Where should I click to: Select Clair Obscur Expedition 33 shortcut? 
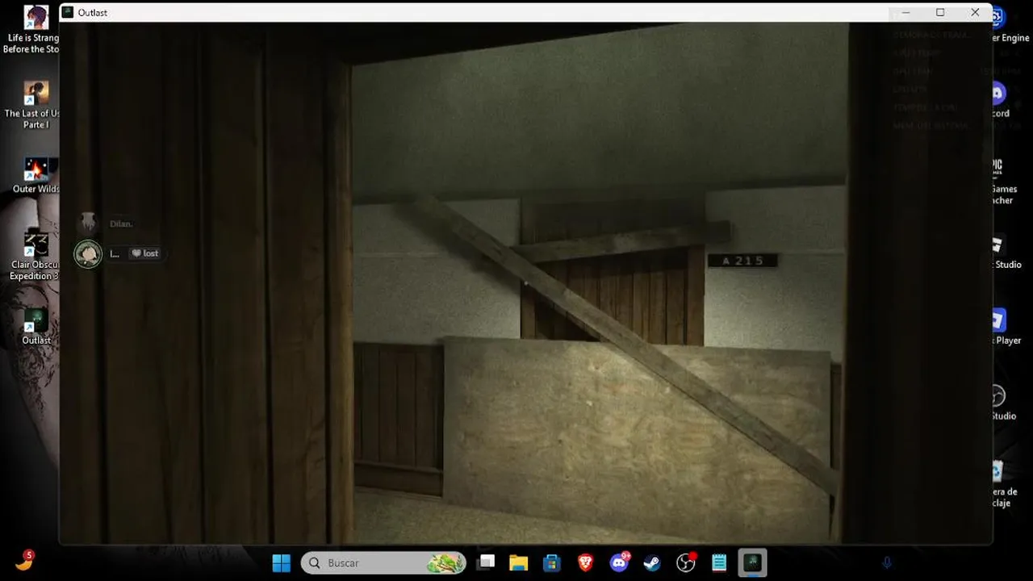[34, 256]
